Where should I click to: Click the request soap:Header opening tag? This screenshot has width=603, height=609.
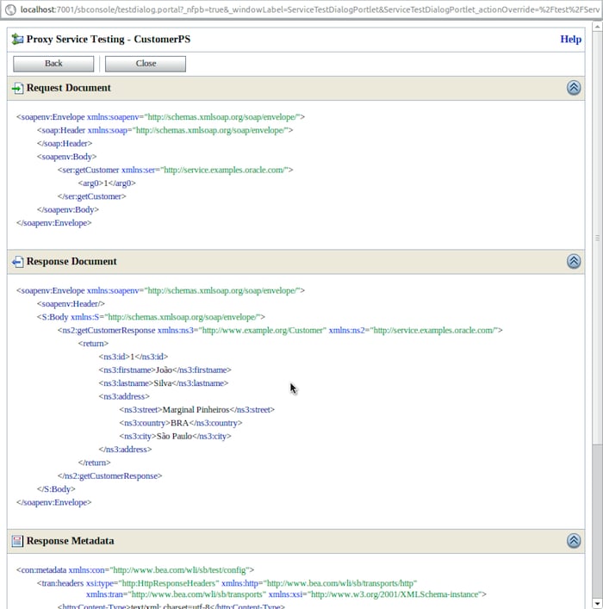[x=165, y=130]
